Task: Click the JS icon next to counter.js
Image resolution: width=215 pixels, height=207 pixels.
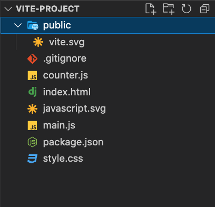Action: coord(32,75)
